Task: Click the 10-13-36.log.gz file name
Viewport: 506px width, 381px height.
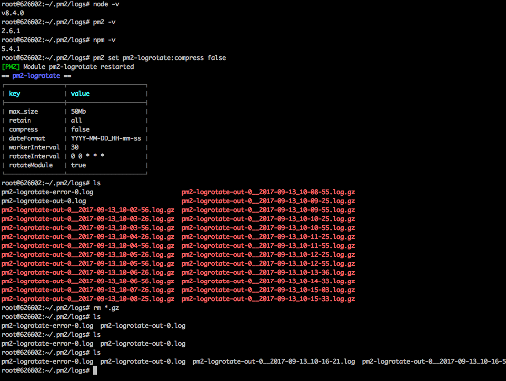Action: 268,273
